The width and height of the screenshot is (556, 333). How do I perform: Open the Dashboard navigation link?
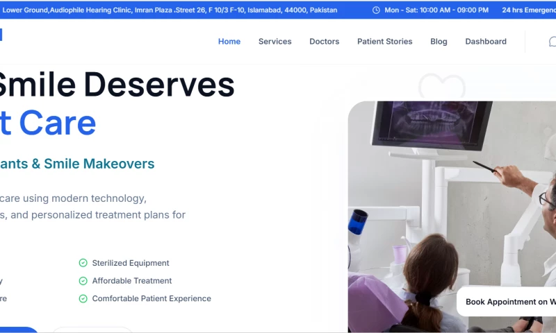click(x=486, y=42)
